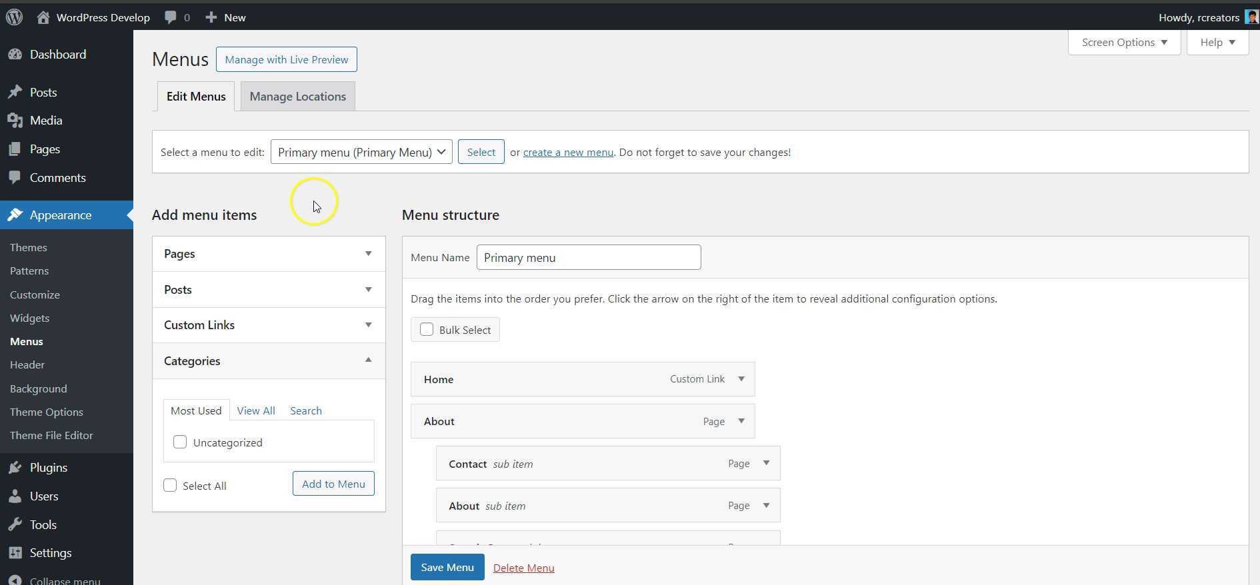
Task: Open the Background submenu item
Action: tap(38, 388)
